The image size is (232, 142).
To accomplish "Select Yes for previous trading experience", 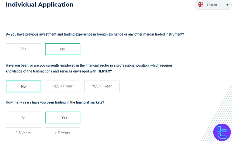I will (23, 49).
